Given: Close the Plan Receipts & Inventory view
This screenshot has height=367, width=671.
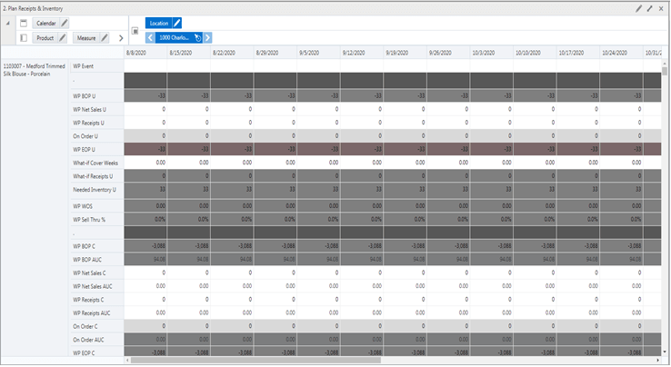Looking at the screenshot, I should [x=661, y=8].
